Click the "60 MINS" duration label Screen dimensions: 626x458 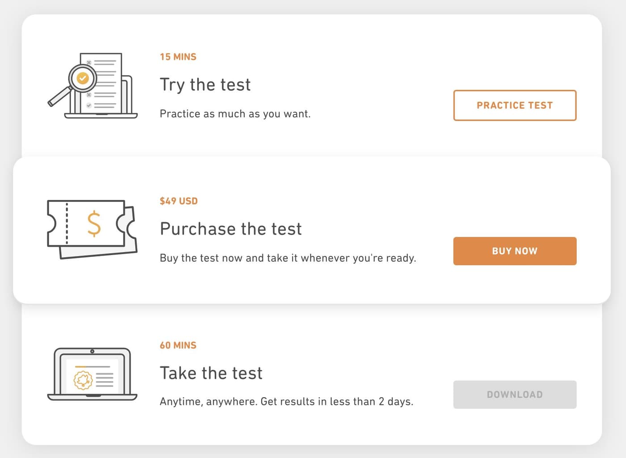[x=178, y=345]
